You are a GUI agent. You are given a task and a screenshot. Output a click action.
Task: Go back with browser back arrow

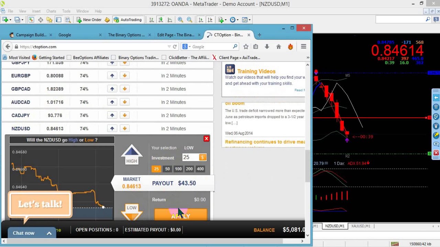coord(8,47)
